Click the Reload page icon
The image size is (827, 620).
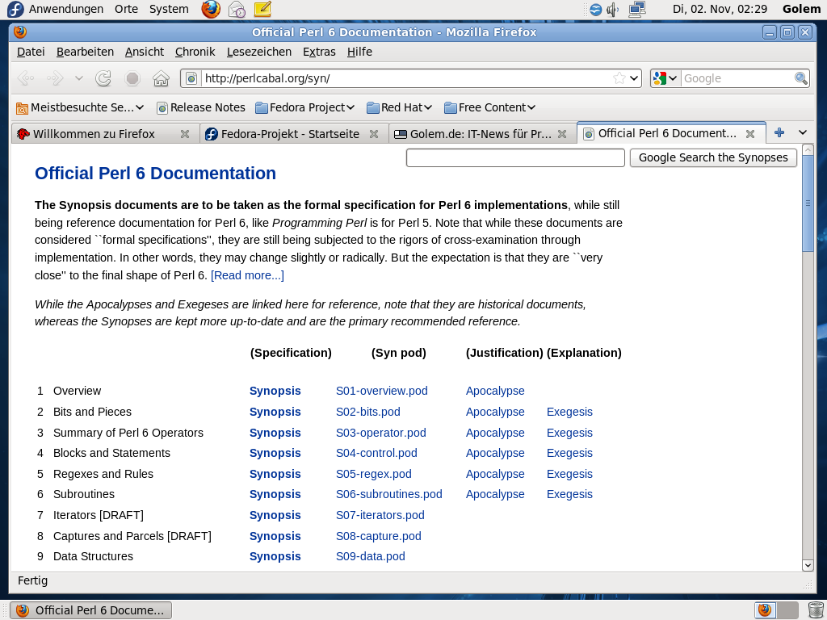pos(103,78)
